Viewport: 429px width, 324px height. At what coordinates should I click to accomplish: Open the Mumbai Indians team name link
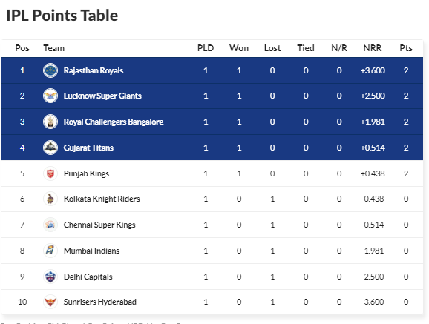[x=91, y=251]
